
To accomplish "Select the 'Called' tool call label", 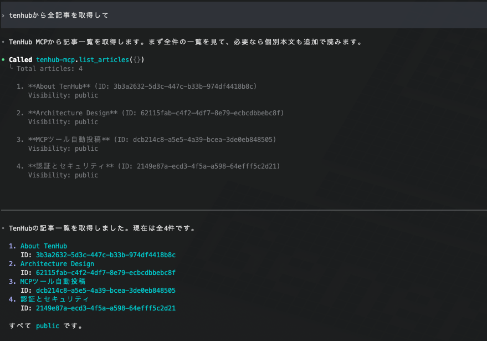I will point(20,60).
